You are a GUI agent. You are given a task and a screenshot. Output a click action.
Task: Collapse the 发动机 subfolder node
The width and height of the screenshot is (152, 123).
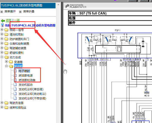coord(6,66)
